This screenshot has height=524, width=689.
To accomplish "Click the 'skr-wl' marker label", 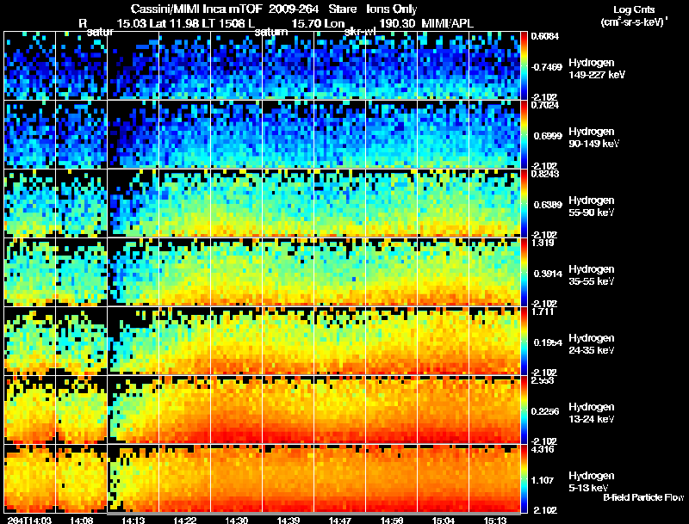I will (x=360, y=32).
